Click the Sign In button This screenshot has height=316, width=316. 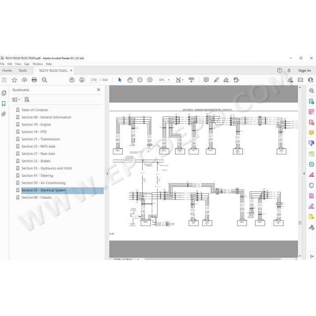tap(304, 70)
